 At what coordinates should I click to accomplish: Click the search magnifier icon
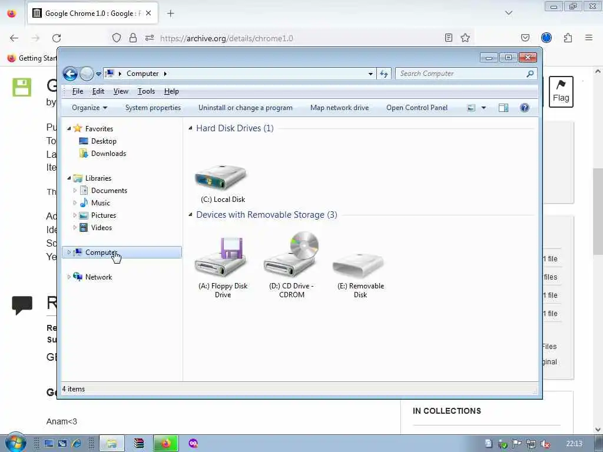point(530,74)
